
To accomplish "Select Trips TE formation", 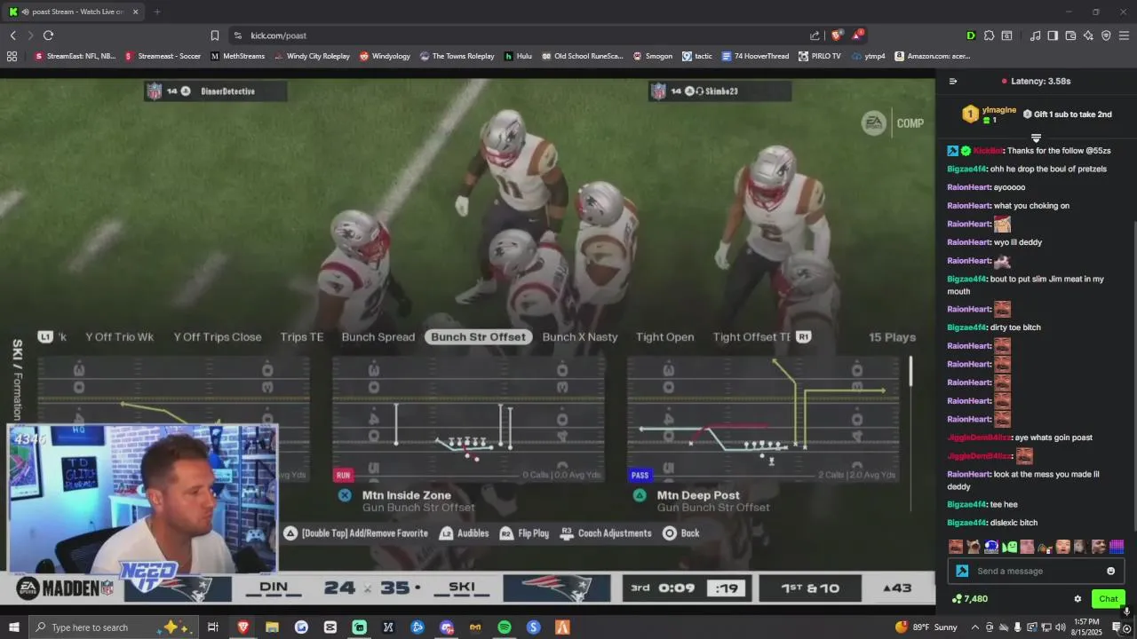I will (x=302, y=337).
